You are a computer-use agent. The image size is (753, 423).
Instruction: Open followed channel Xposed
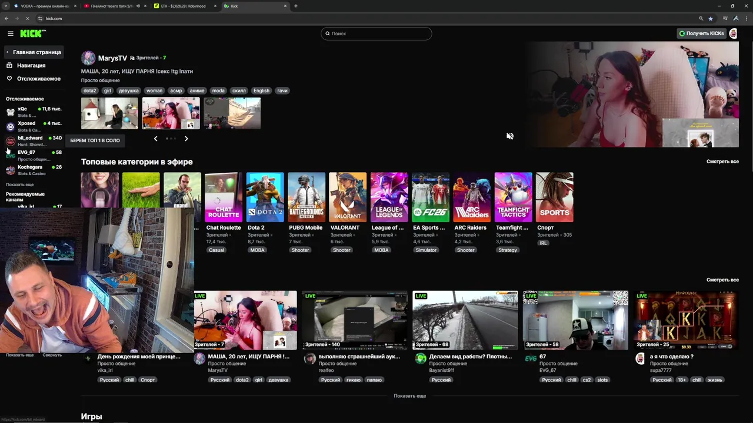pyautogui.click(x=34, y=126)
